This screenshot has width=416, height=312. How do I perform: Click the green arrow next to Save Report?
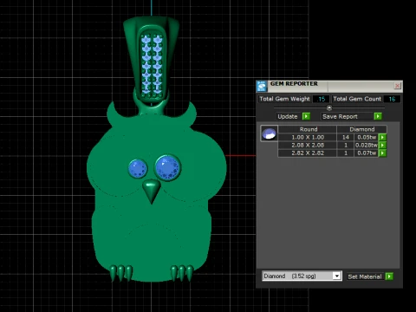tap(378, 116)
